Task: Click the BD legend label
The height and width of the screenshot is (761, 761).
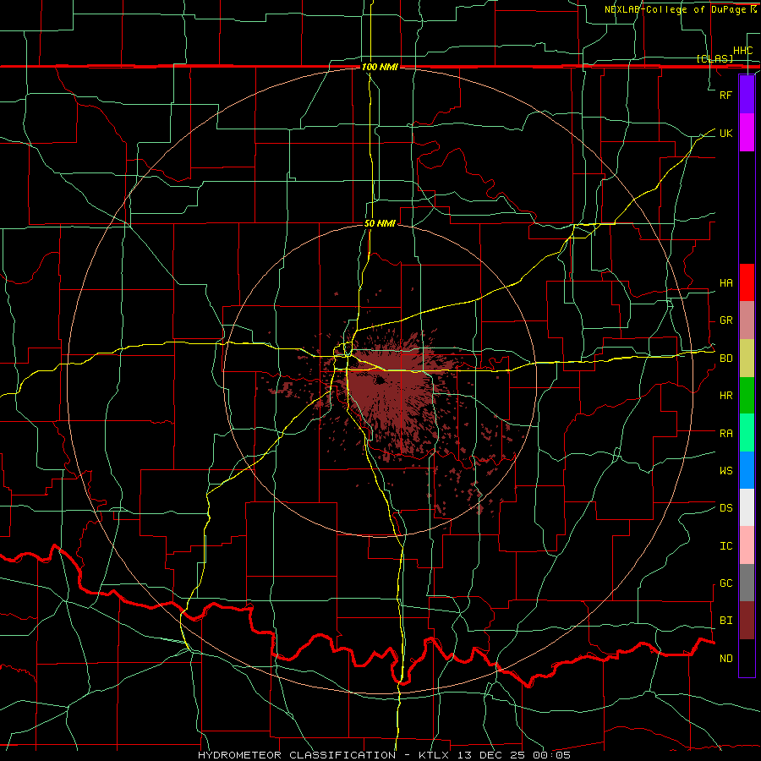Action: pos(725,359)
